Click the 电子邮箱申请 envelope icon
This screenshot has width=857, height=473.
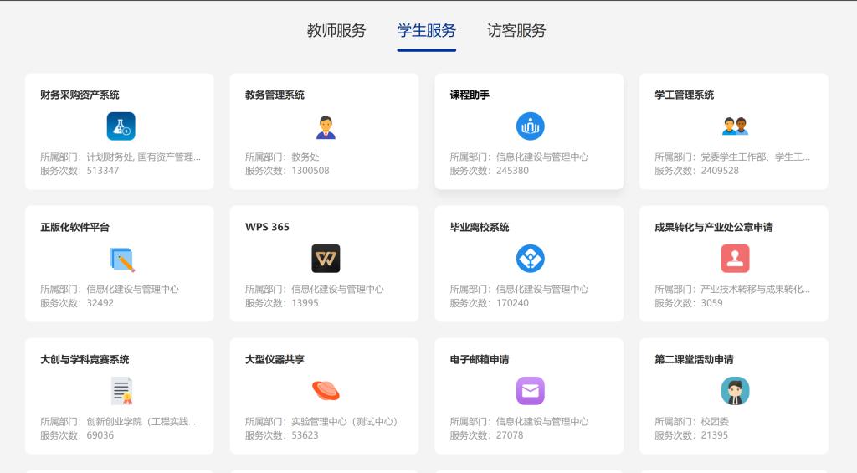tap(530, 391)
